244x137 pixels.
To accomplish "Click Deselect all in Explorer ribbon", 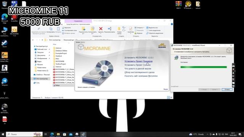I will pyautogui.click(x=153, y=30).
